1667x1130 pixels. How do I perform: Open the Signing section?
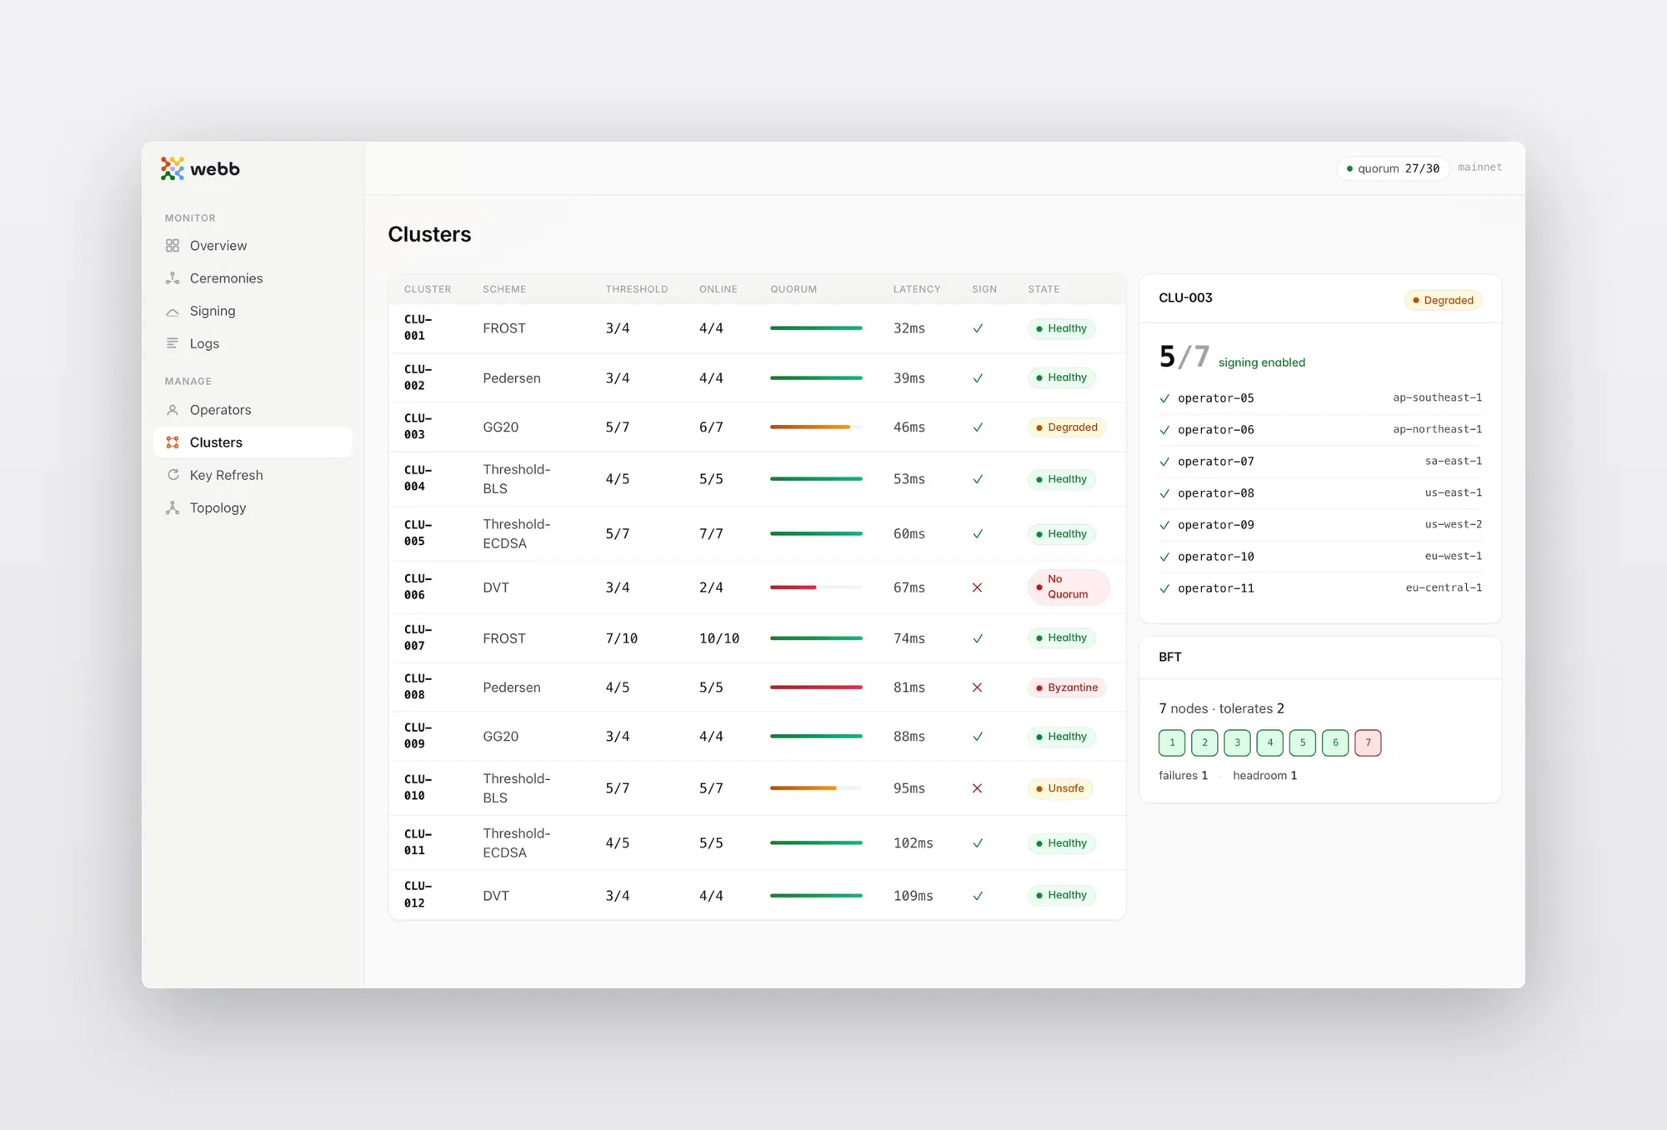click(253, 311)
